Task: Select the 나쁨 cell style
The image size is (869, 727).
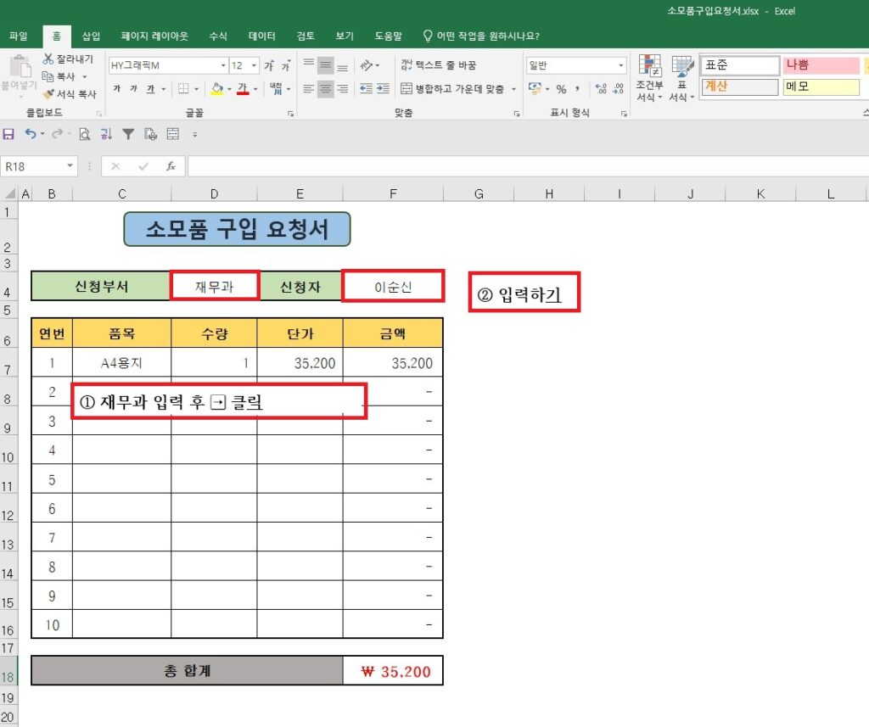Action: pyautogui.click(x=821, y=64)
